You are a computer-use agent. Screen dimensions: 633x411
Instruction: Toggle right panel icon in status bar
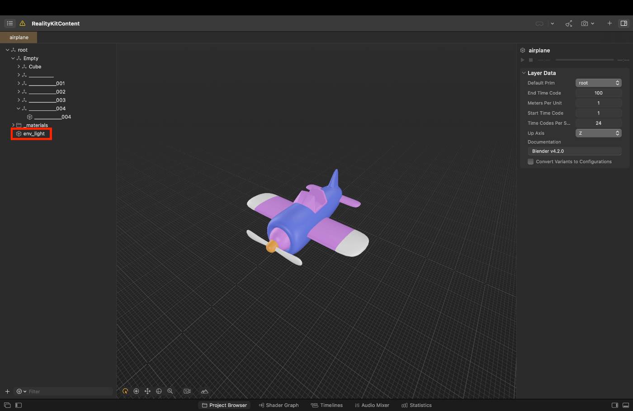coord(615,405)
